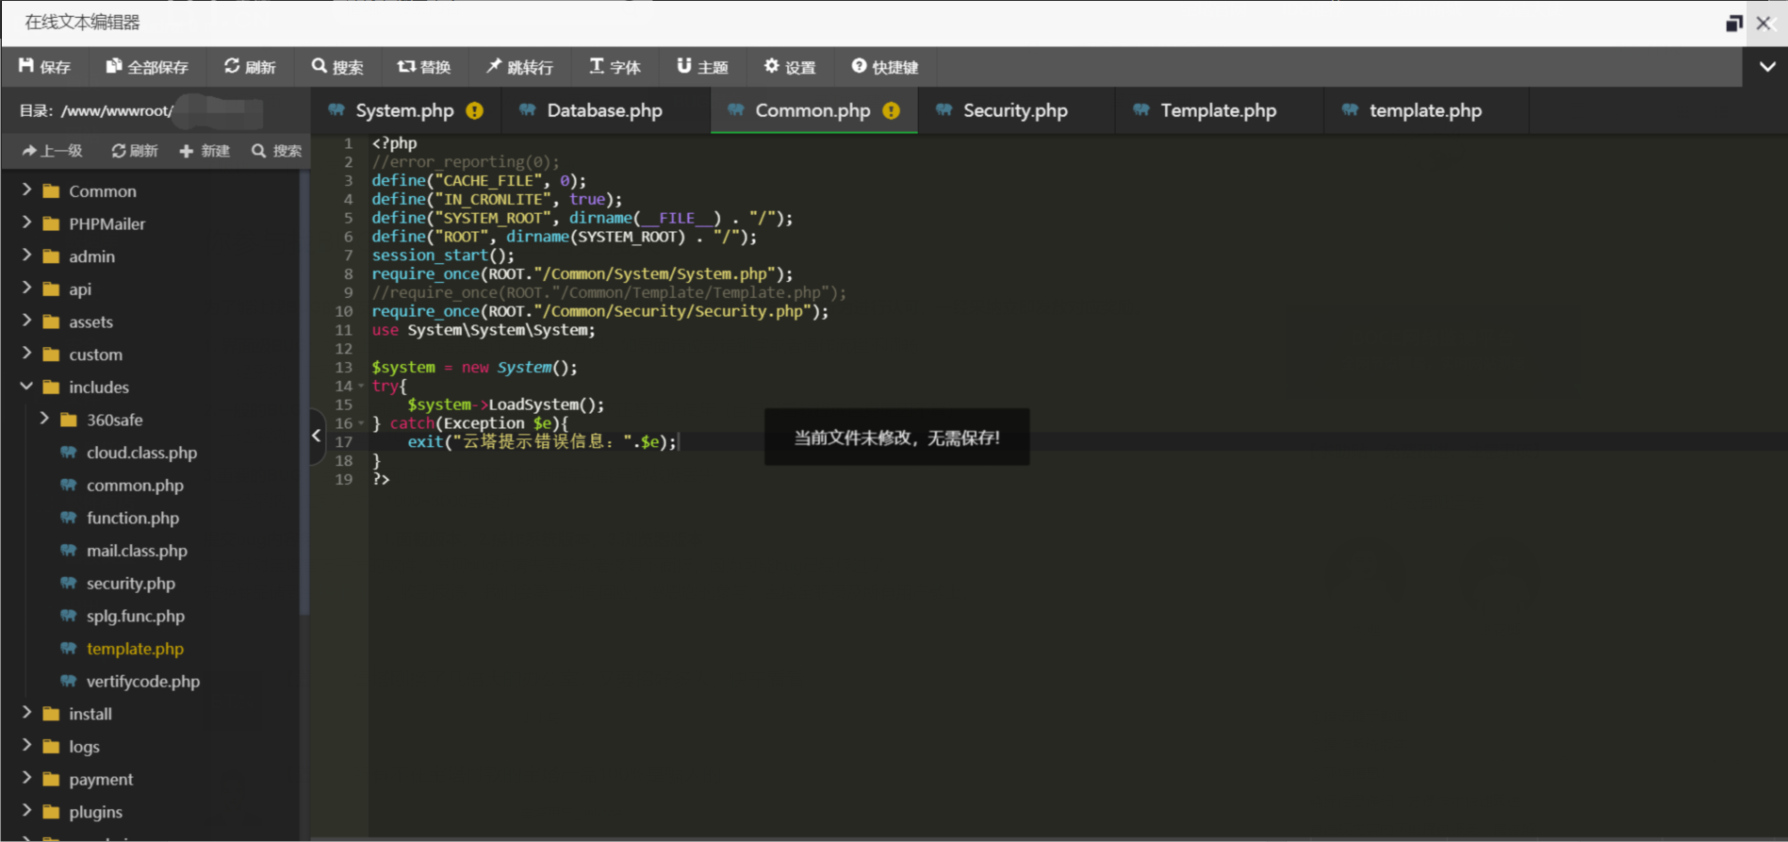1788x842 pixels.
Task: Search files with sidebar 搜索
Action: (x=276, y=151)
